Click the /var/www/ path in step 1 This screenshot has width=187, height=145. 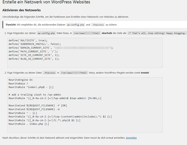click(x=87, y=33)
